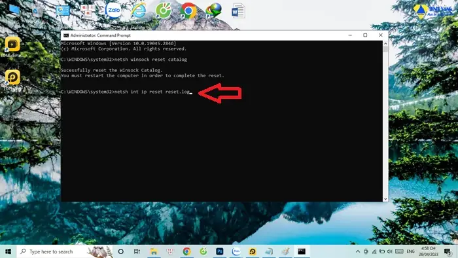Screen dimensions: 458x258
Task: Click the 'netsh int ip reset reset.log' line
Action: 126,92
